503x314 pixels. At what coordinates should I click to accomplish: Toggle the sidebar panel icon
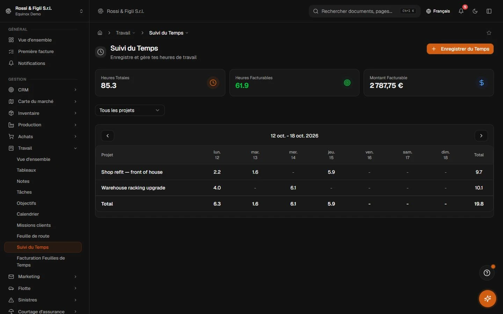pyautogui.click(x=489, y=11)
